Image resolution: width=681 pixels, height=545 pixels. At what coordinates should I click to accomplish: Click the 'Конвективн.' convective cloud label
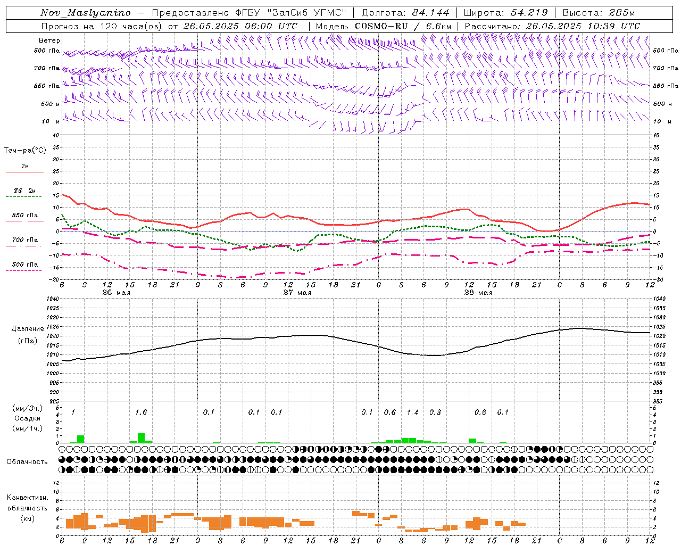click(27, 498)
